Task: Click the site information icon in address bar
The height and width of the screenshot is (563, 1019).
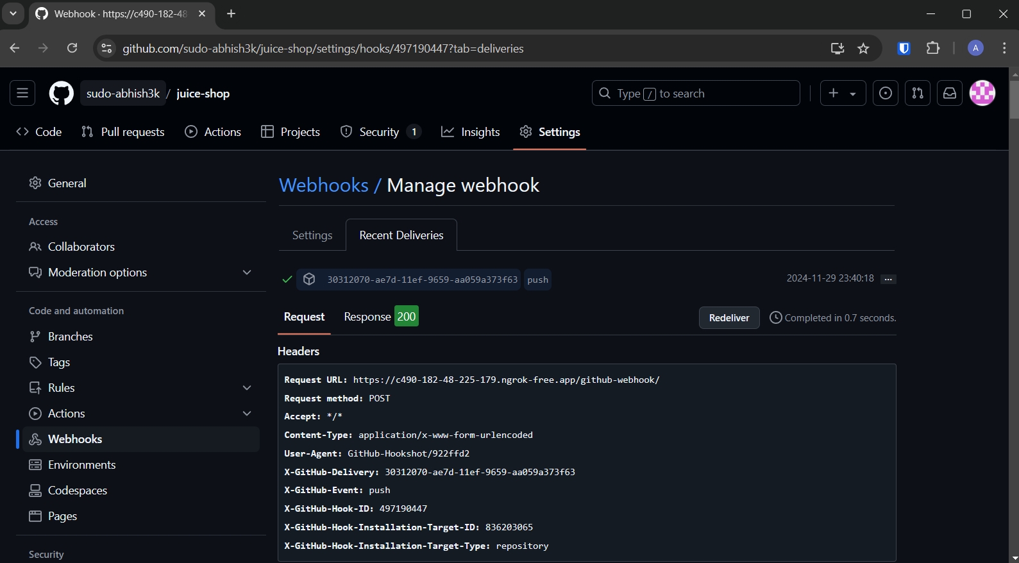Action: coord(106,48)
